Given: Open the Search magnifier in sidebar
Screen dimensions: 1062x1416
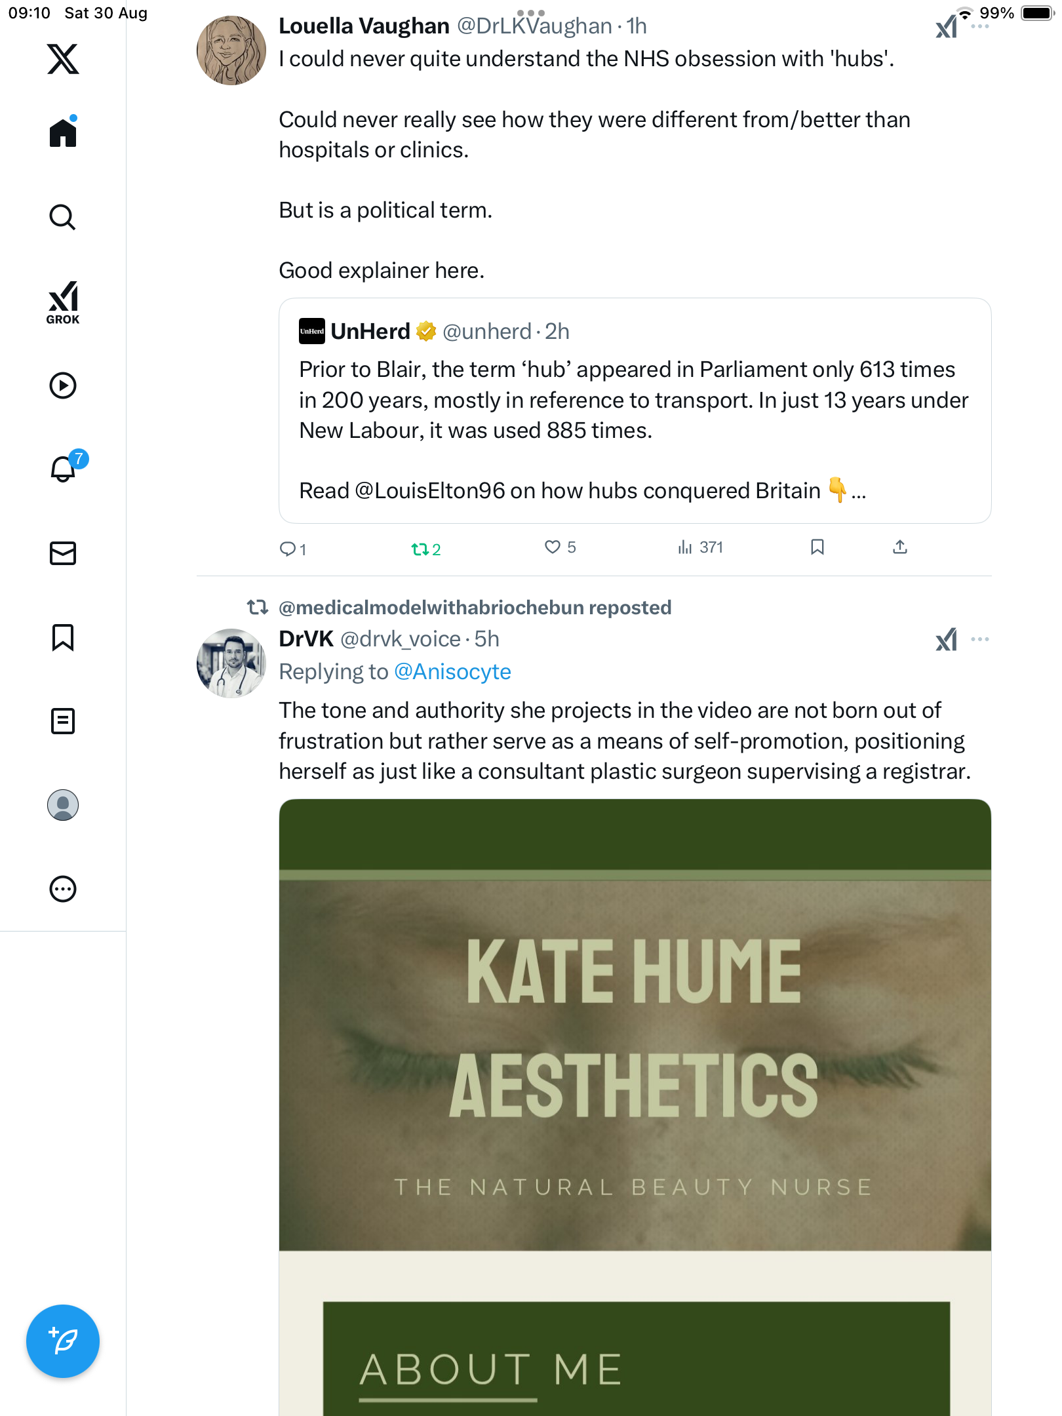Looking at the screenshot, I should pos(63,217).
